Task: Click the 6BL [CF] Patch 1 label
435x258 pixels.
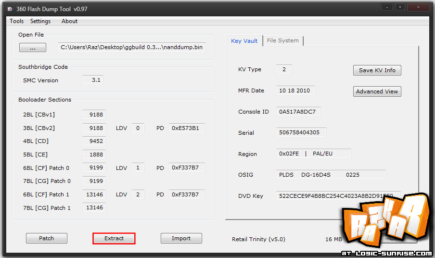Action: tap(46, 194)
